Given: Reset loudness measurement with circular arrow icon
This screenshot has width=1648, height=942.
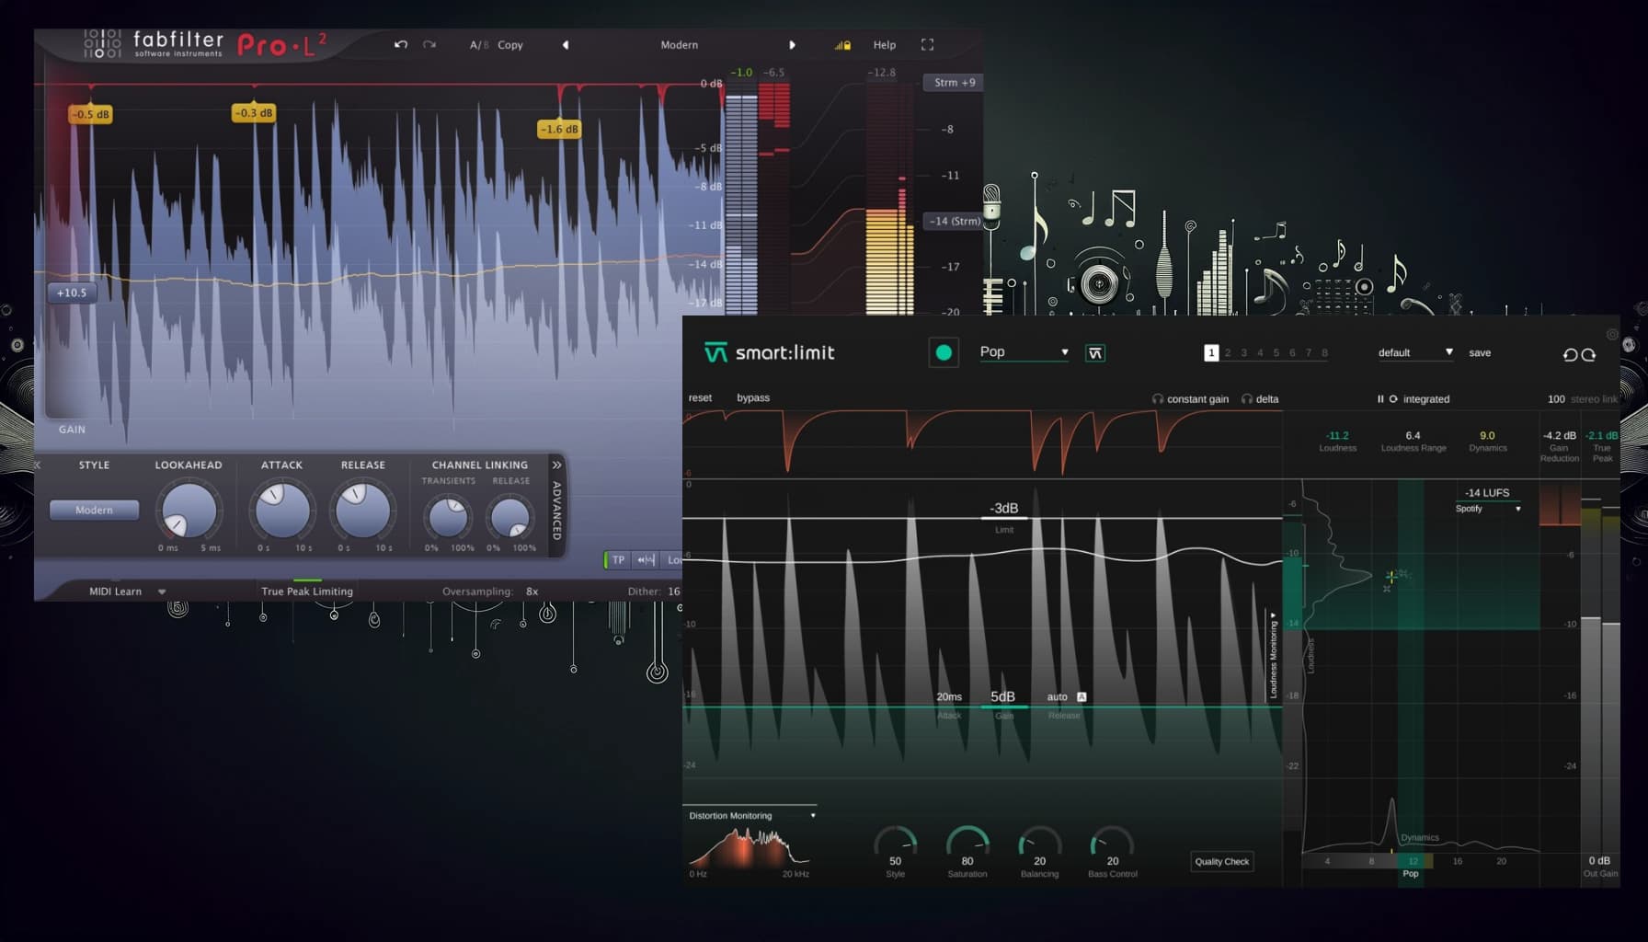Looking at the screenshot, I should coord(1393,398).
